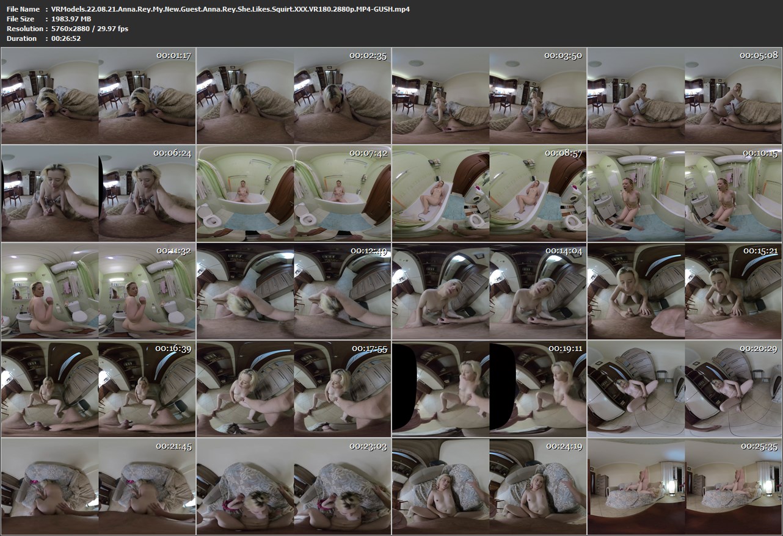Click the thumbnail stamped 00:19:11
The width and height of the screenshot is (783, 536).
pos(489,389)
